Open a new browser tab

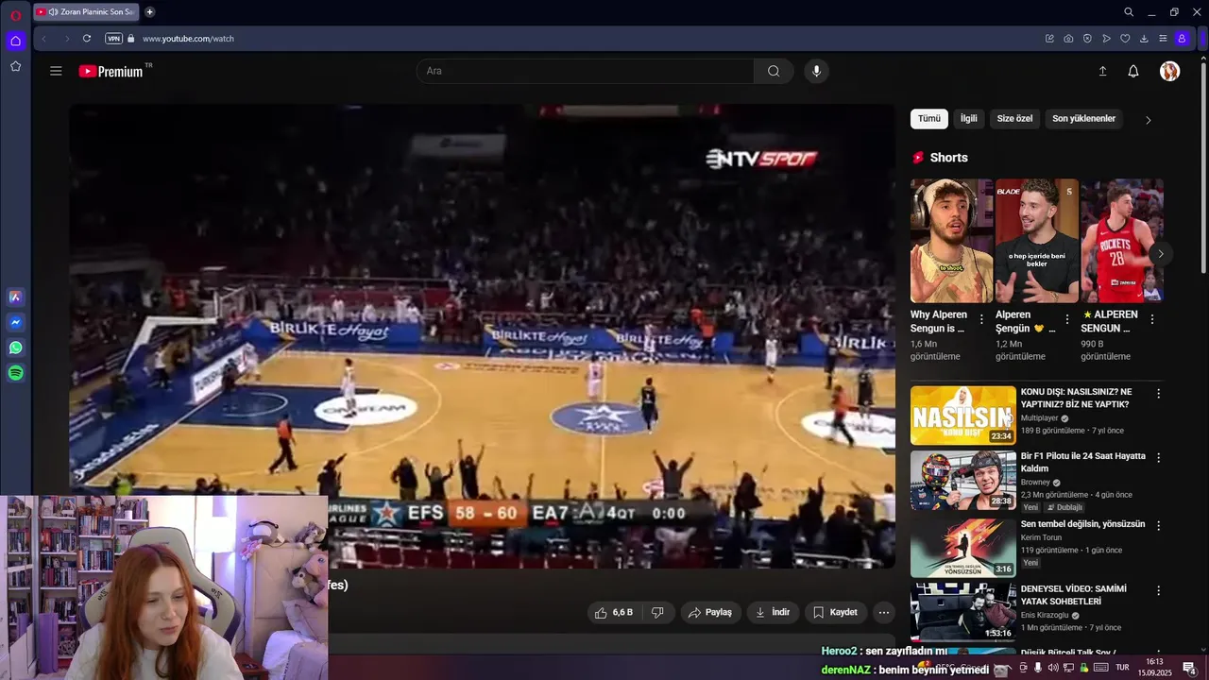click(x=149, y=12)
